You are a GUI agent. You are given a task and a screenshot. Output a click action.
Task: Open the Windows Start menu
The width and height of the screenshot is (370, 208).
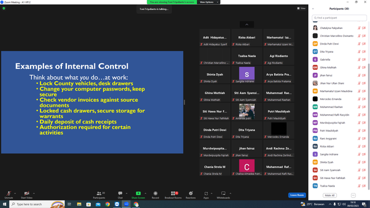pos(5,204)
